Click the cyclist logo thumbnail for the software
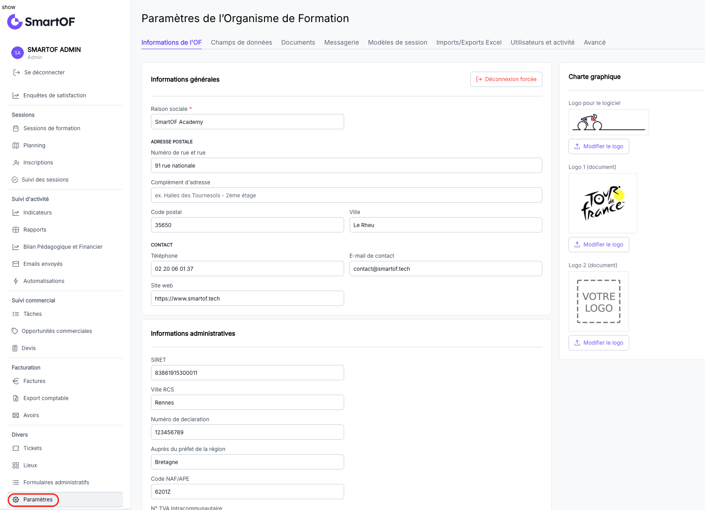This screenshot has height=510, width=705. pyautogui.click(x=609, y=122)
